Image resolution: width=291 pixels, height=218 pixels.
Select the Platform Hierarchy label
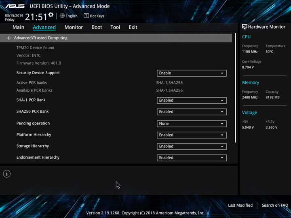[x=34, y=134]
